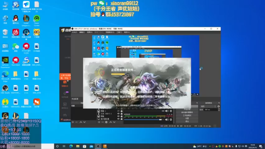Viewport: 265px width, 149px height.
Task: Pop out the scene transitions dock
Action: tap(219, 103)
